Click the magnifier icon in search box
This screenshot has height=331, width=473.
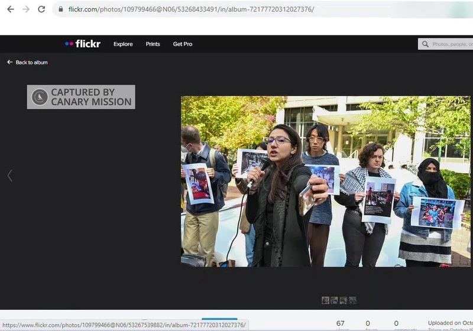coord(425,44)
